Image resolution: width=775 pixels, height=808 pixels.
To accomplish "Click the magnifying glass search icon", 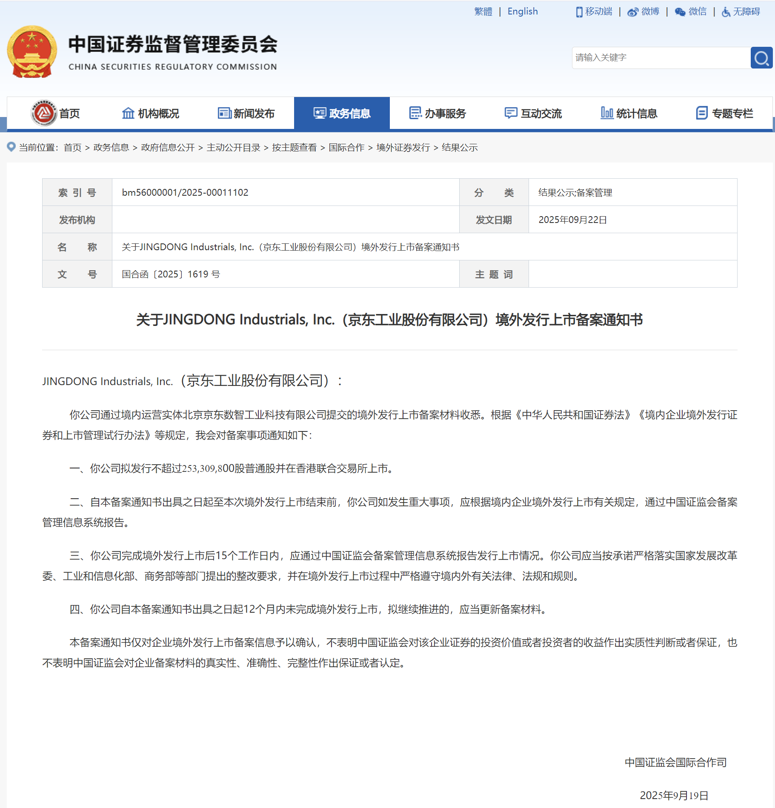I will click(761, 58).
